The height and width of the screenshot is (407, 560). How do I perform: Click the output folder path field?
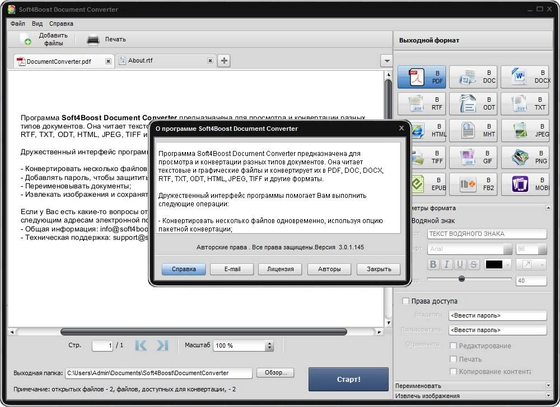[x=158, y=373]
